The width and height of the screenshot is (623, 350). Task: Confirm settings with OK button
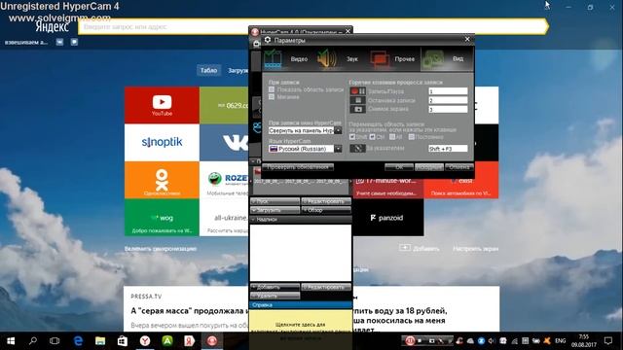click(399, 167)
